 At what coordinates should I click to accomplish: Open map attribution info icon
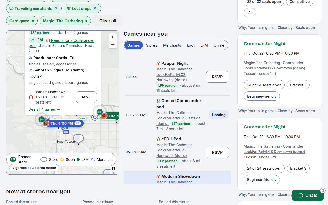click(x=114, y=169)
